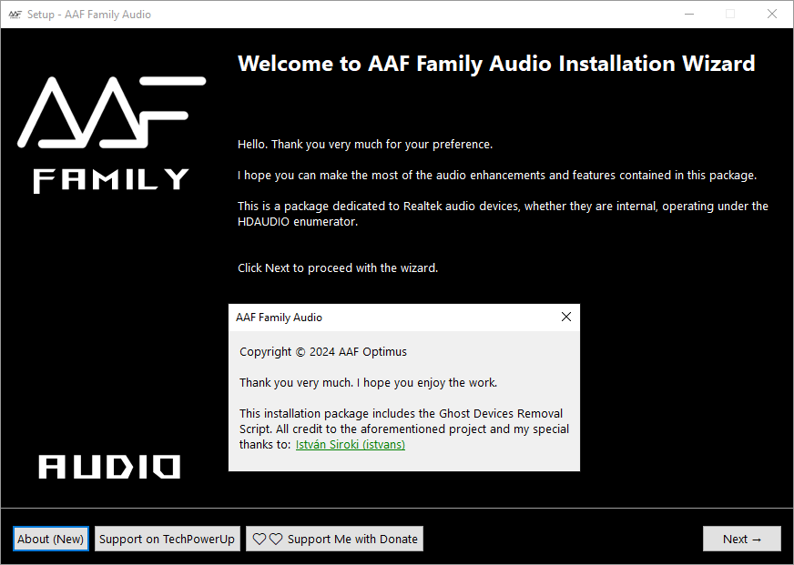794x565 pixels.
Task: Click 'Hello. Thank you very much for your preference.'
Action: 365,144
